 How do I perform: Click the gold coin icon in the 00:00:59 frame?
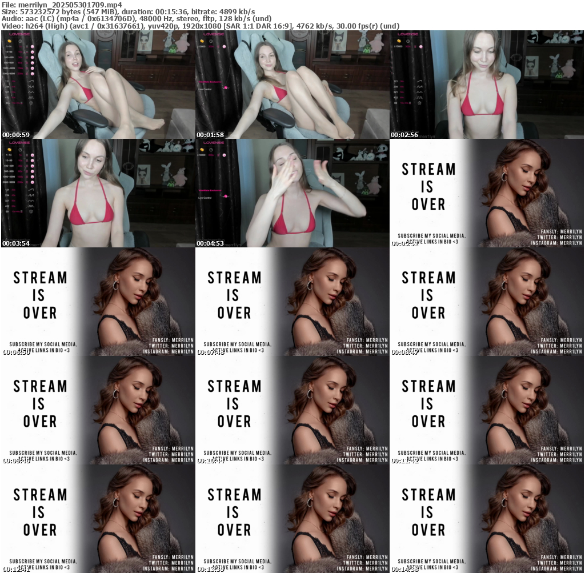(x=9, y=41)
